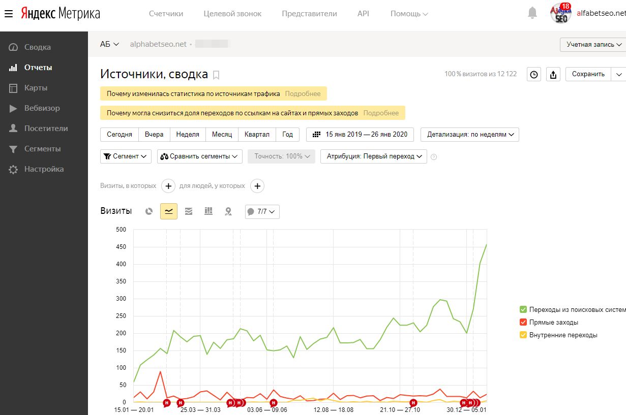Expand the Детализация: по неделям dropdown
The height and width of the screenshot is (415, 626).
coord(469,135)
